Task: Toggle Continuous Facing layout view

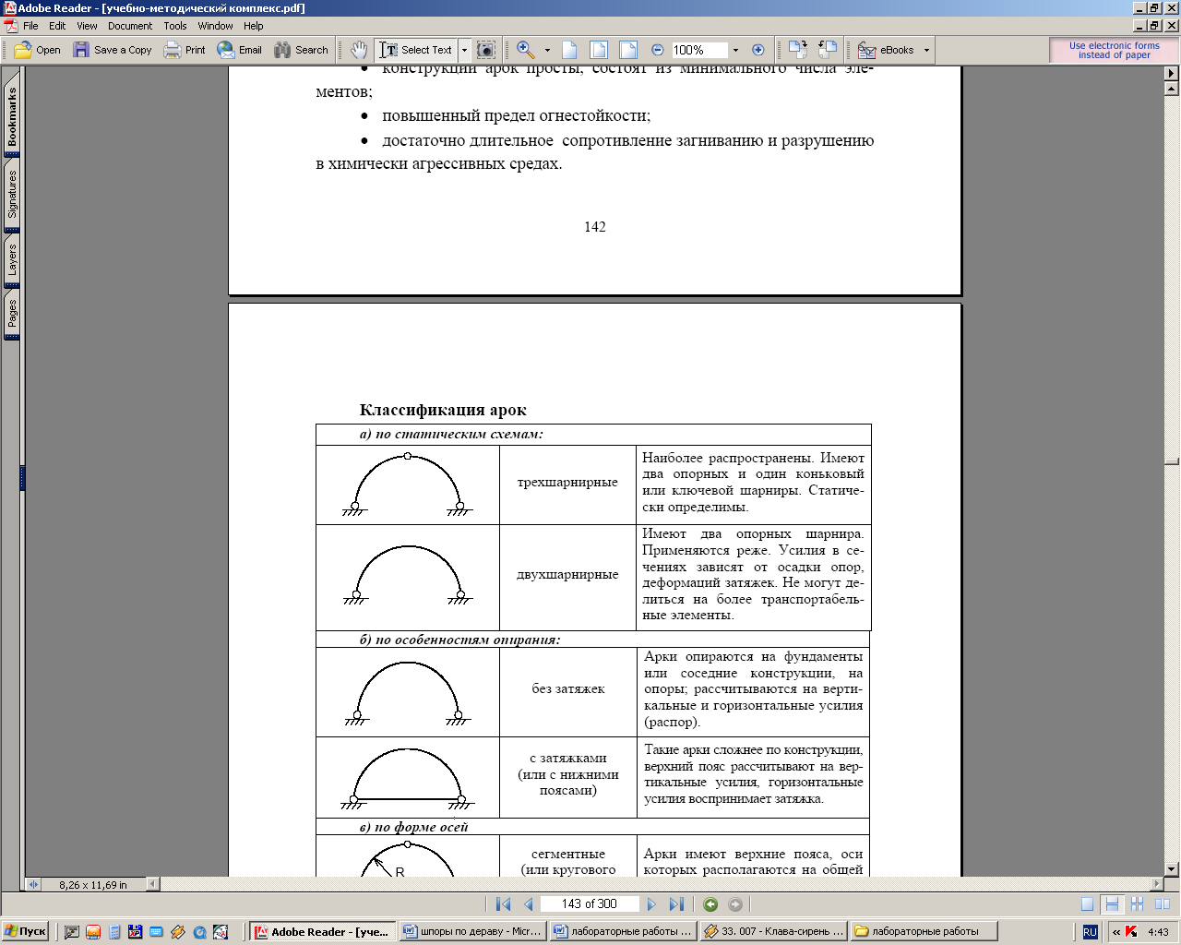Action: click(1137, 904)
